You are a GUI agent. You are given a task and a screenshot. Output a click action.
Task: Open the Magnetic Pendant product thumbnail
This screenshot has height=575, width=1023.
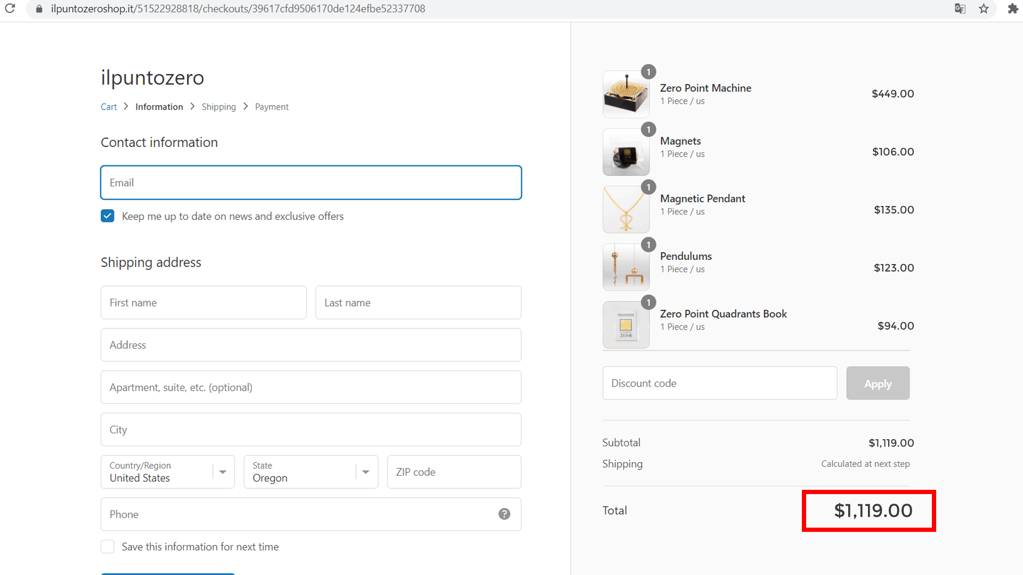[x=626, y=210]
